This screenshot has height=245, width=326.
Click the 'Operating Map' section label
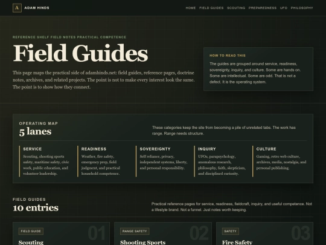[x=39, y=123]
